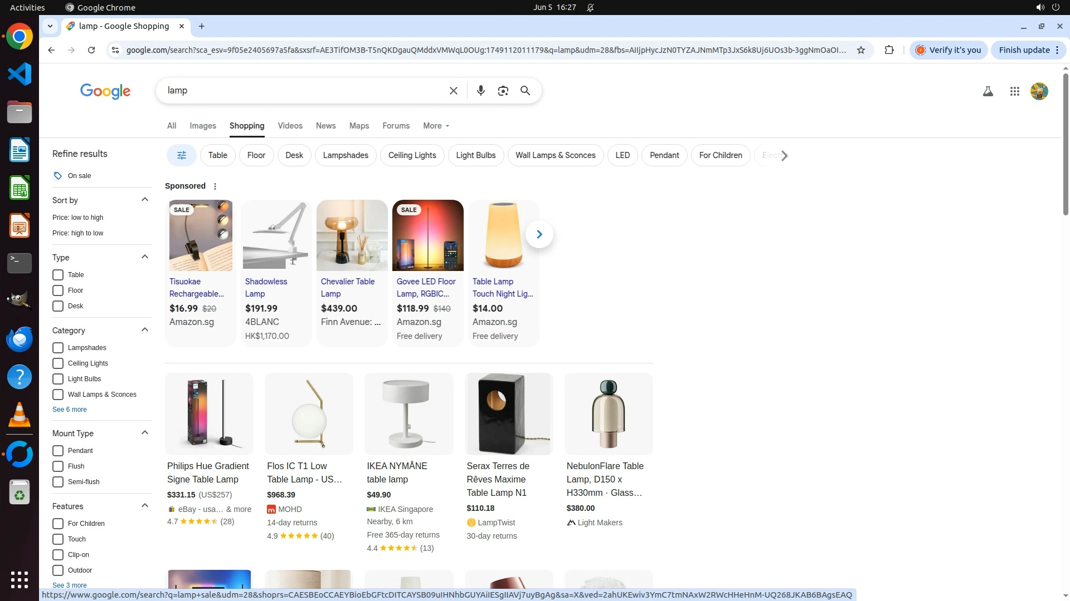Image resolution: width=1070 pixels, height=601 pixels.
Task: Switch to the Images tab
Action: click(x=202, y=126)
